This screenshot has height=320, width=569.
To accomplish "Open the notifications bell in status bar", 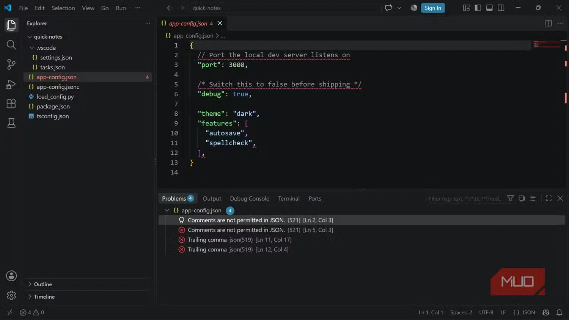I will (x=559, y=312).
